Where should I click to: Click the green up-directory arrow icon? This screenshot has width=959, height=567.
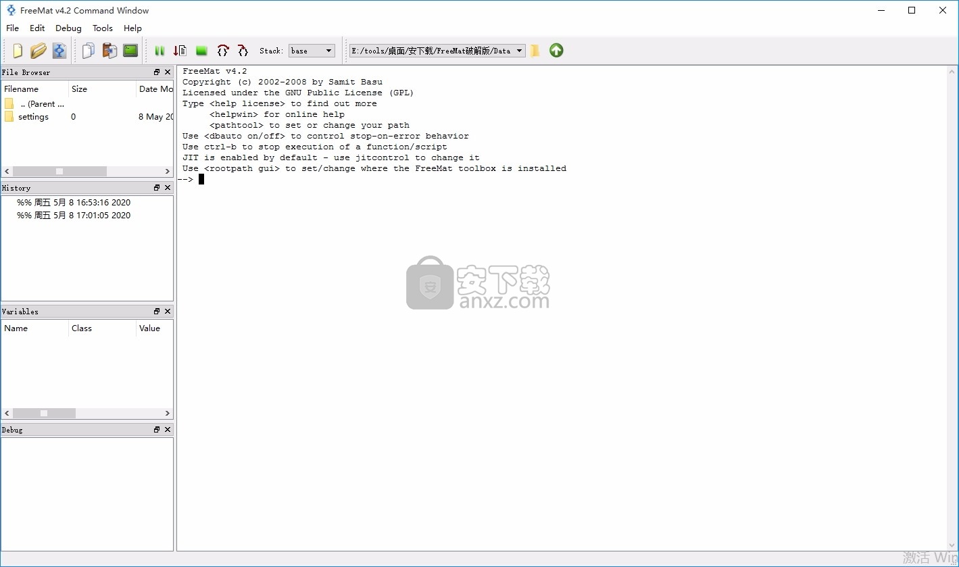tap(556, 51)
